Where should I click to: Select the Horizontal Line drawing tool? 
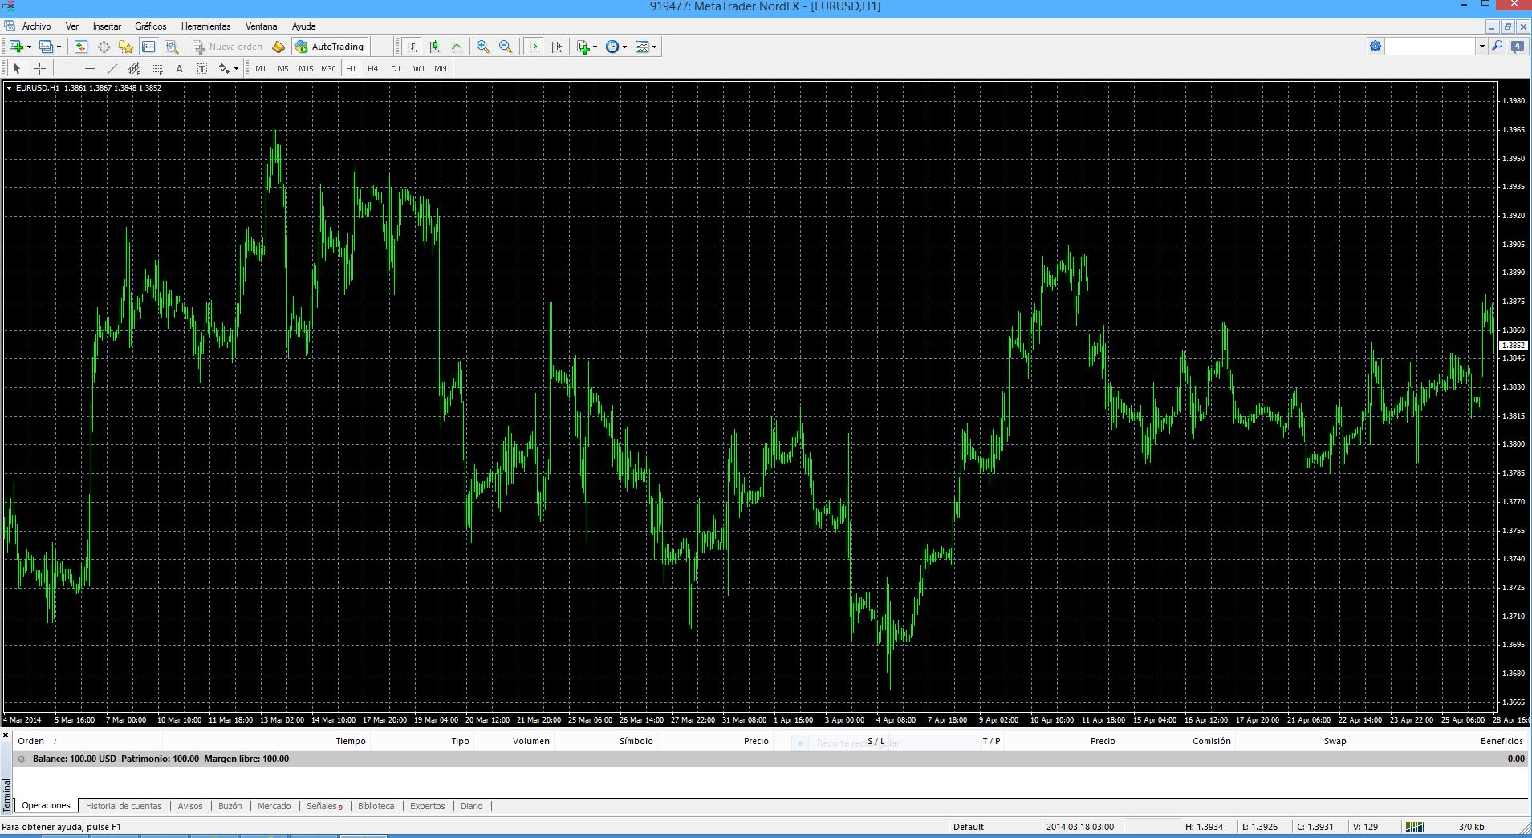click(x=89, y=68)
